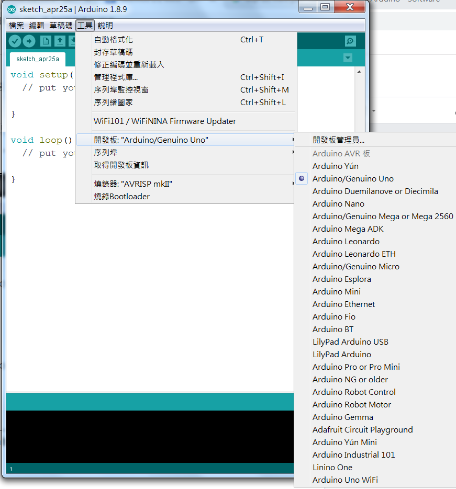Viewport: 456px width, 489px height.
Task: Select Arduino Gemma board
Action: 375,417
